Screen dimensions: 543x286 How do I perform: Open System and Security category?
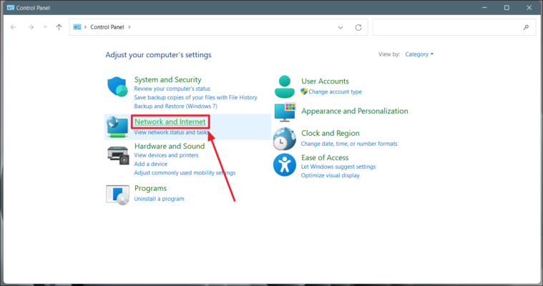pyautogui.click(x=167, y=79)
